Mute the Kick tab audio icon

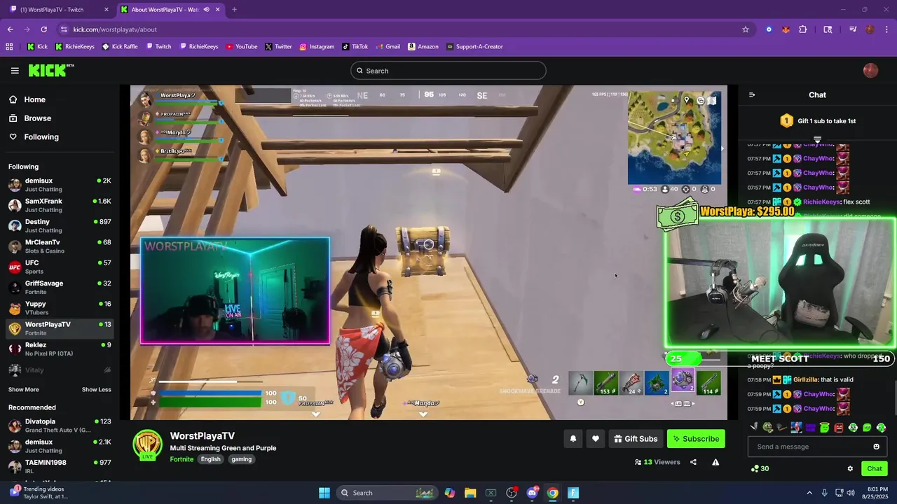206,10
